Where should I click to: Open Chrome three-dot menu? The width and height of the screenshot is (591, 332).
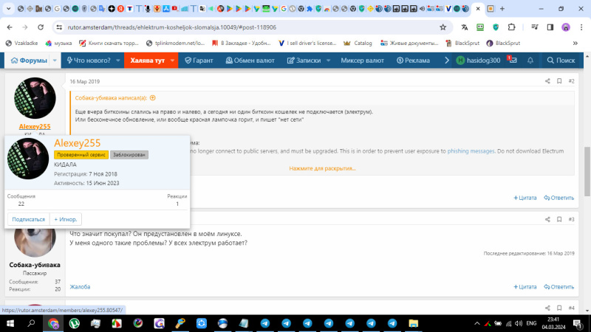(581, 27)
